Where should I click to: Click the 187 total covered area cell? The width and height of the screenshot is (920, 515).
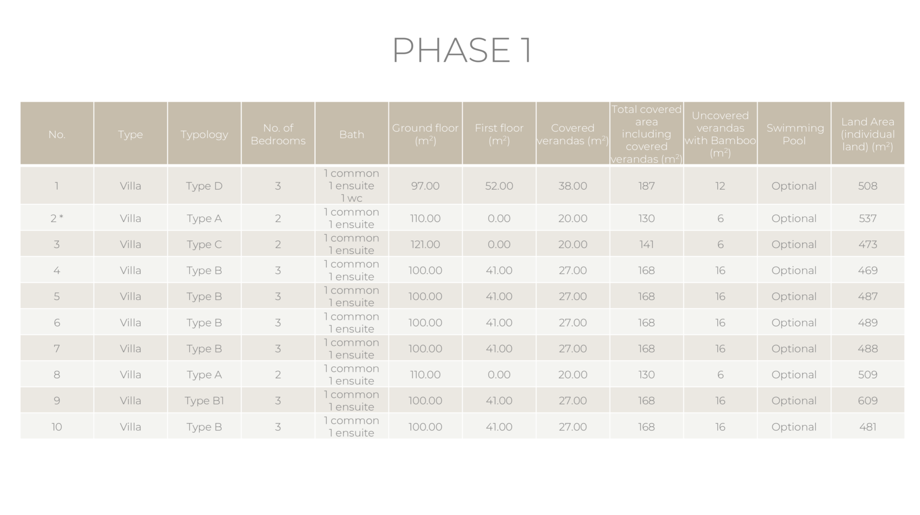(646, 186)
